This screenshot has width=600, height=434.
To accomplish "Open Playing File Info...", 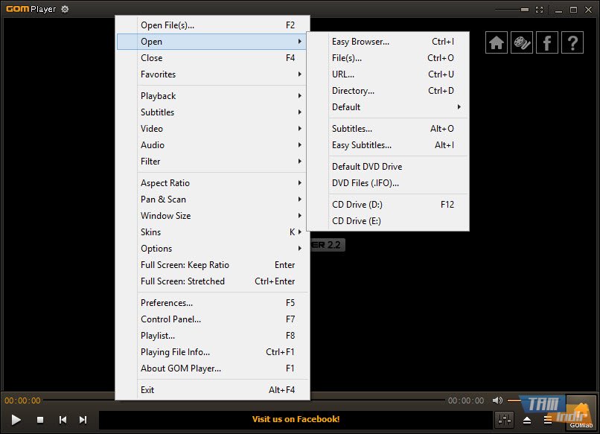I will coord(213,352).
